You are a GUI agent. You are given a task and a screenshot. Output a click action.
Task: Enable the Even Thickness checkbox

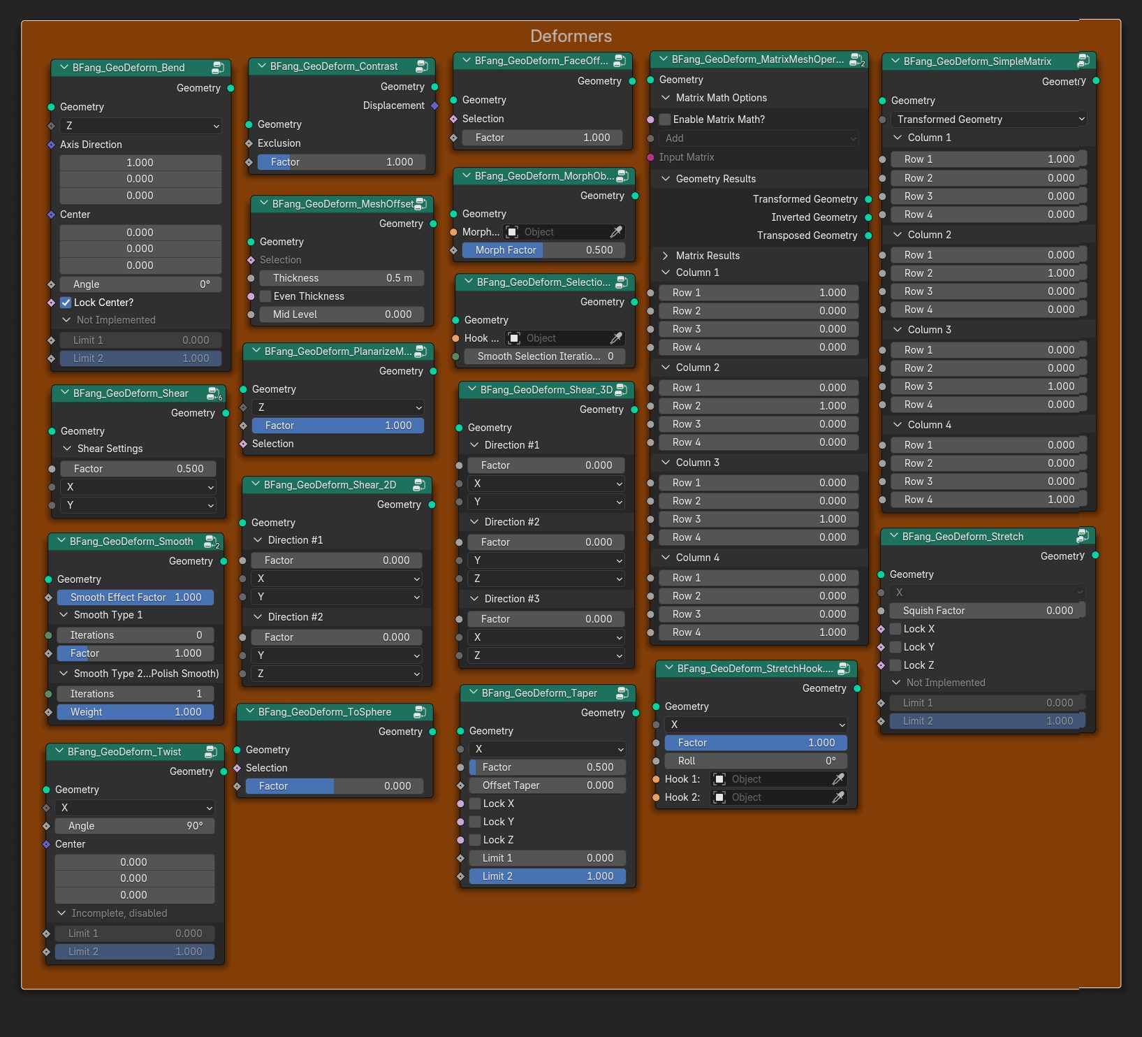point(265,296)
